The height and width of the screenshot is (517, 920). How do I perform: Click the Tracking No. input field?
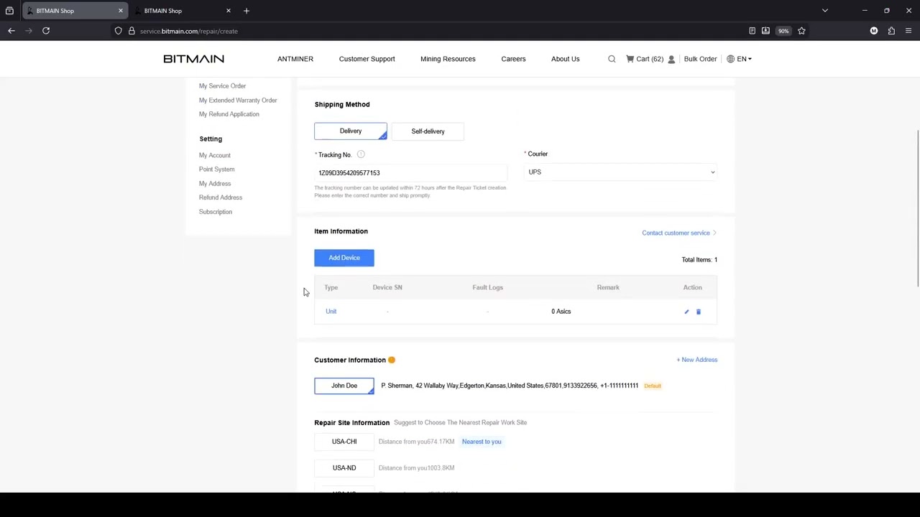pos(410,173)
